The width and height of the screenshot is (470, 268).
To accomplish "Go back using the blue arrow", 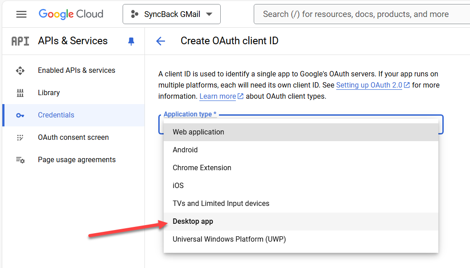I will click(x=161, y=41).
